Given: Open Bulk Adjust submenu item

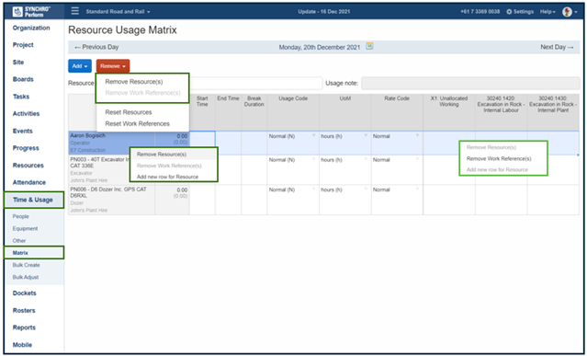Looking at the screenshot, I should coord(26,277).
